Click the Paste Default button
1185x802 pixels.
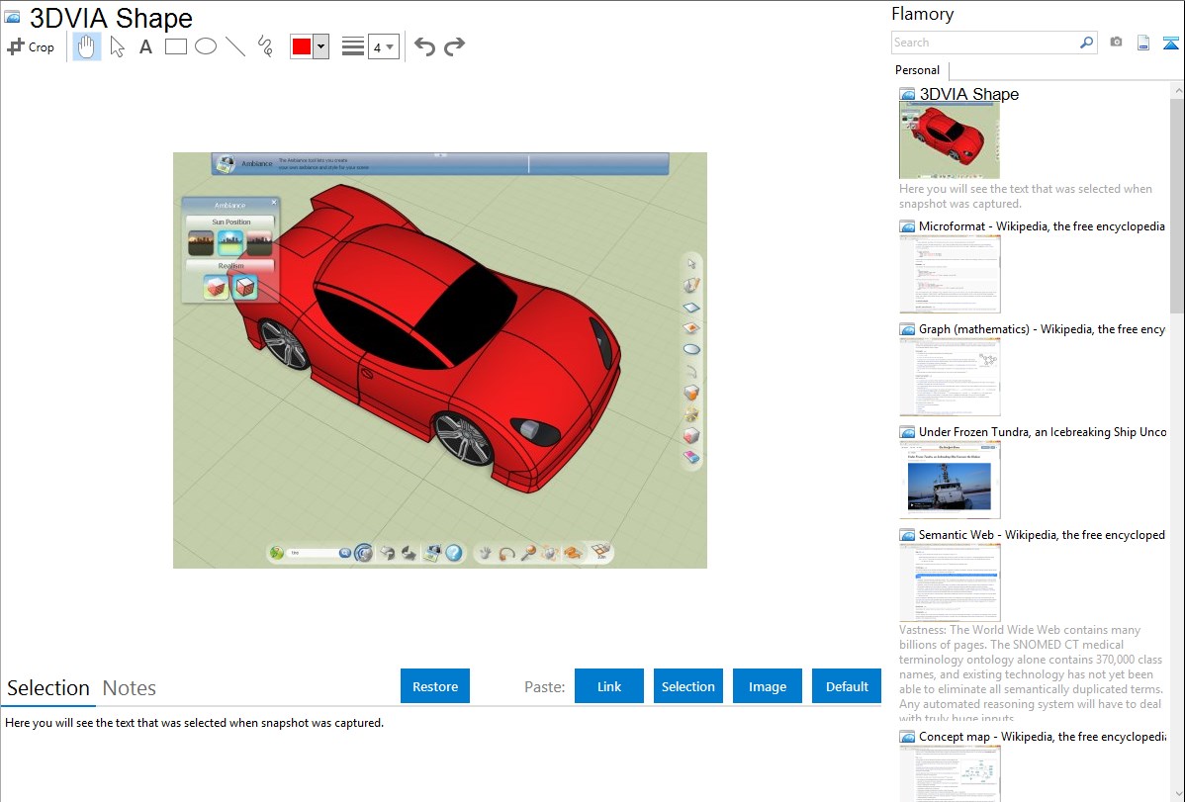847,686
